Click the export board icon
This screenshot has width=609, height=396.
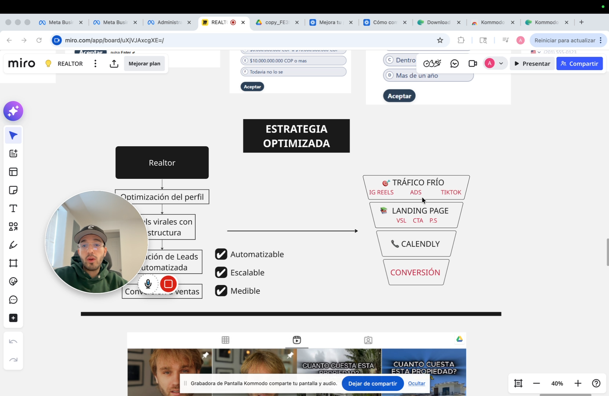(114, 64)
